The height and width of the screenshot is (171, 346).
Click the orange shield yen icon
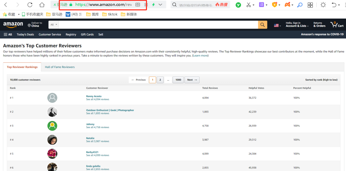tap(275, 5)
